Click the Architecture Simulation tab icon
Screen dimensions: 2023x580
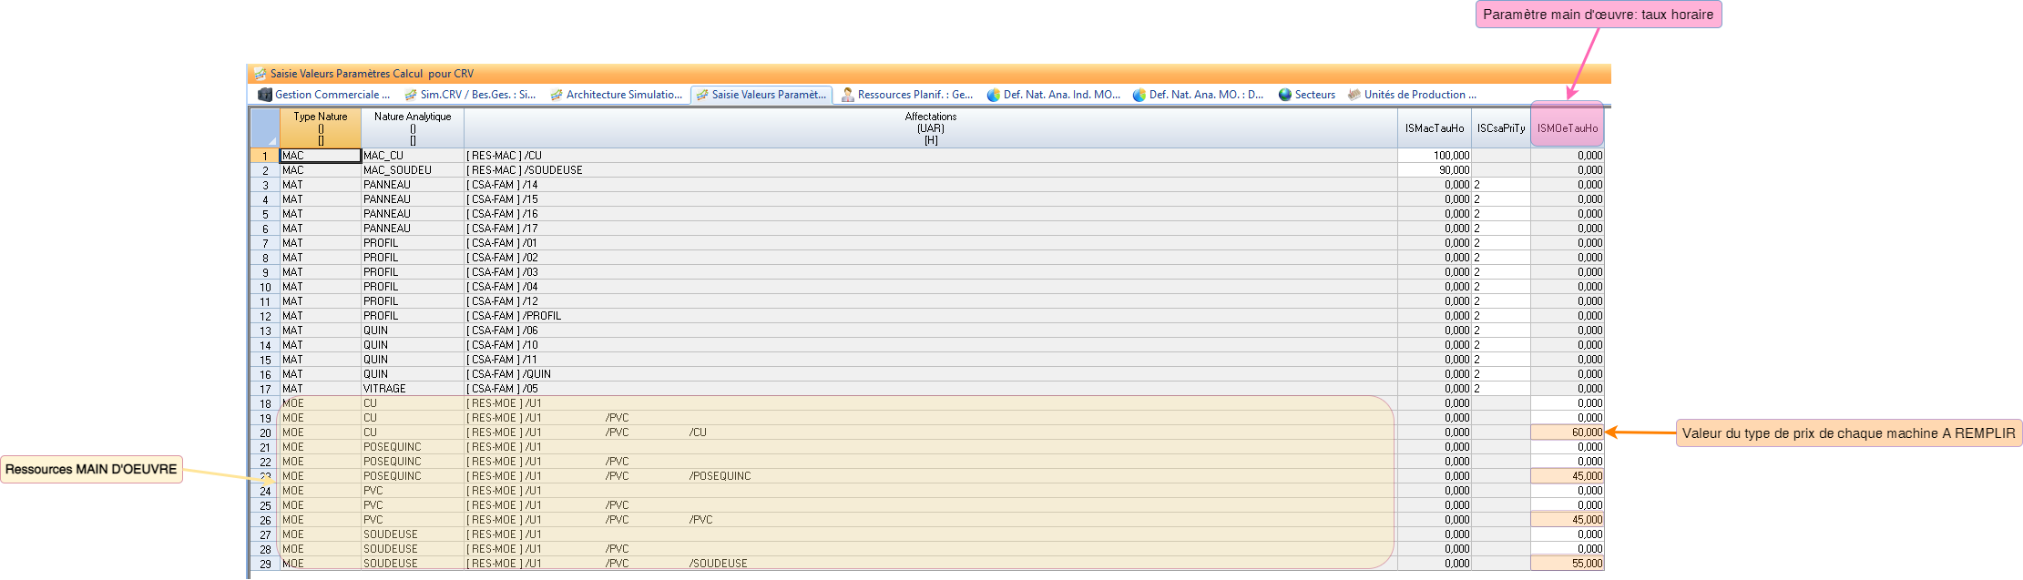click(x=557, y=95)
